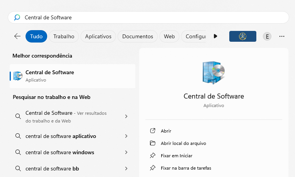Click pin icon for Fixar na barra de tarefas
This screenshot has width=295, height=177.
pyautogui.click(x=153, y=168)
